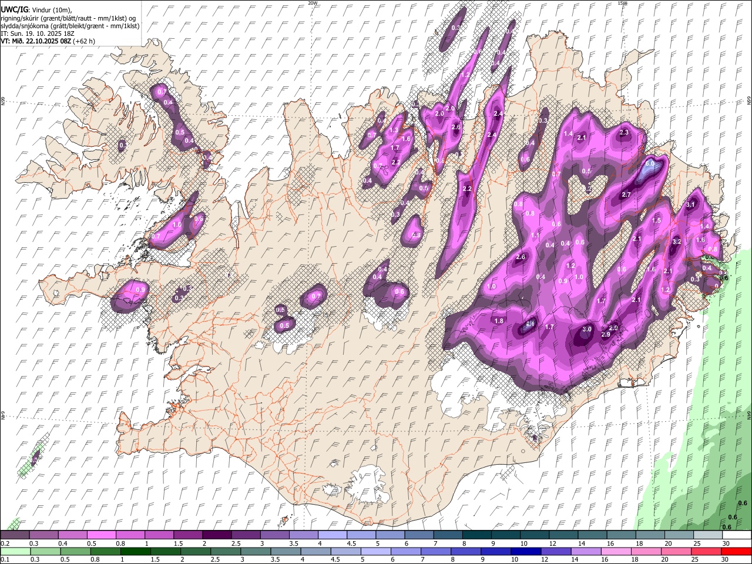Pick the darkest purple top-row swatch at 2
752x564 pixels.
coord(217,535)
